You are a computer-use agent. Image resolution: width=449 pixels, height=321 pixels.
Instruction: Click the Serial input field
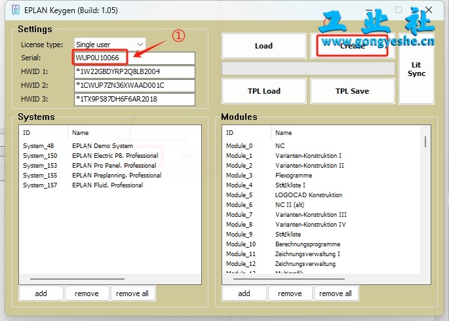point(134,58)
